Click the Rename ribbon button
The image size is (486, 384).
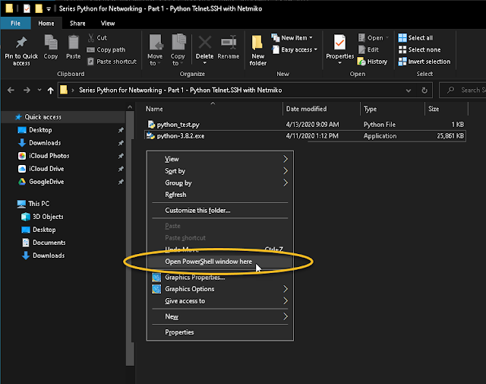click(229, 47)
